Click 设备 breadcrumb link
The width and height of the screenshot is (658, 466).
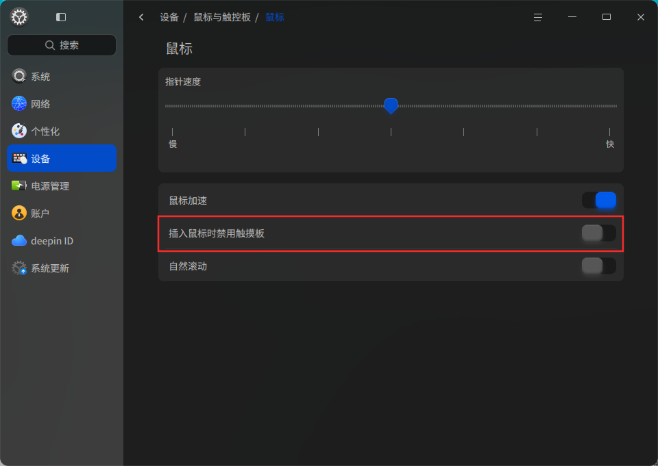(169, 17)
